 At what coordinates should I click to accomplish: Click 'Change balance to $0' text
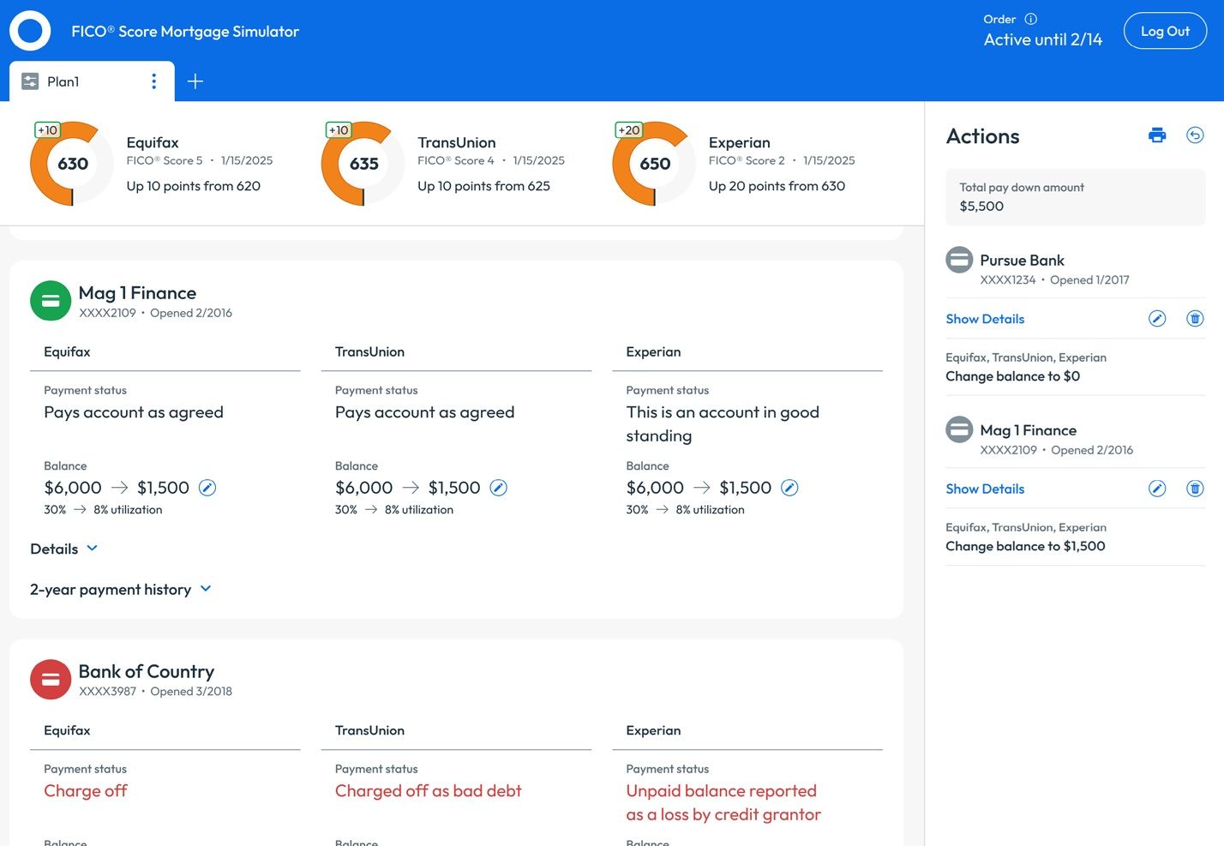click(x=1012, y=376)
